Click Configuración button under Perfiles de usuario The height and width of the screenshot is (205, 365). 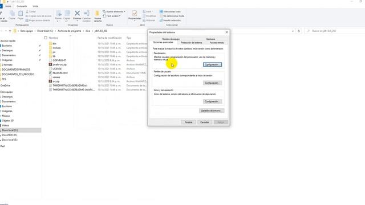point(212,83)
